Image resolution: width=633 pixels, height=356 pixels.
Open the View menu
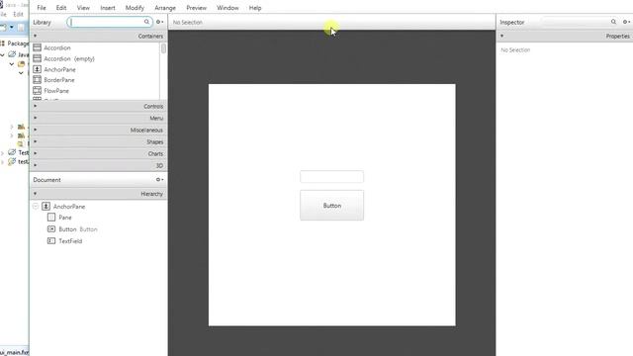pos(83,8)
